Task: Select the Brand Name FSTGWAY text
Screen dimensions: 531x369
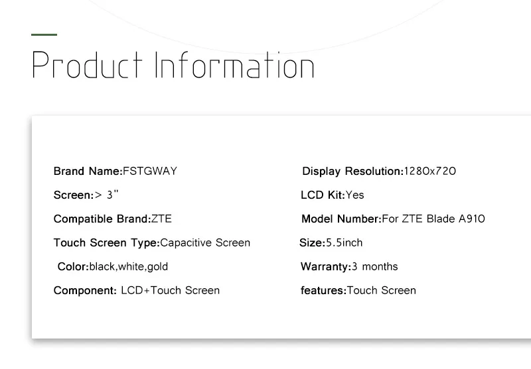Action: pyautogui.click(x=115, y=172)
